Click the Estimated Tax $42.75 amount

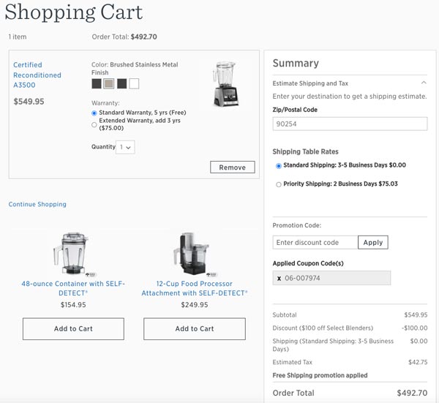(418, 362)
